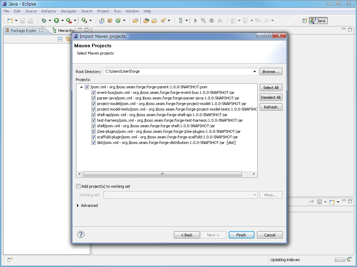
Task: Click Display Selected Console icon in bottom panel
Action: point(319,202)
